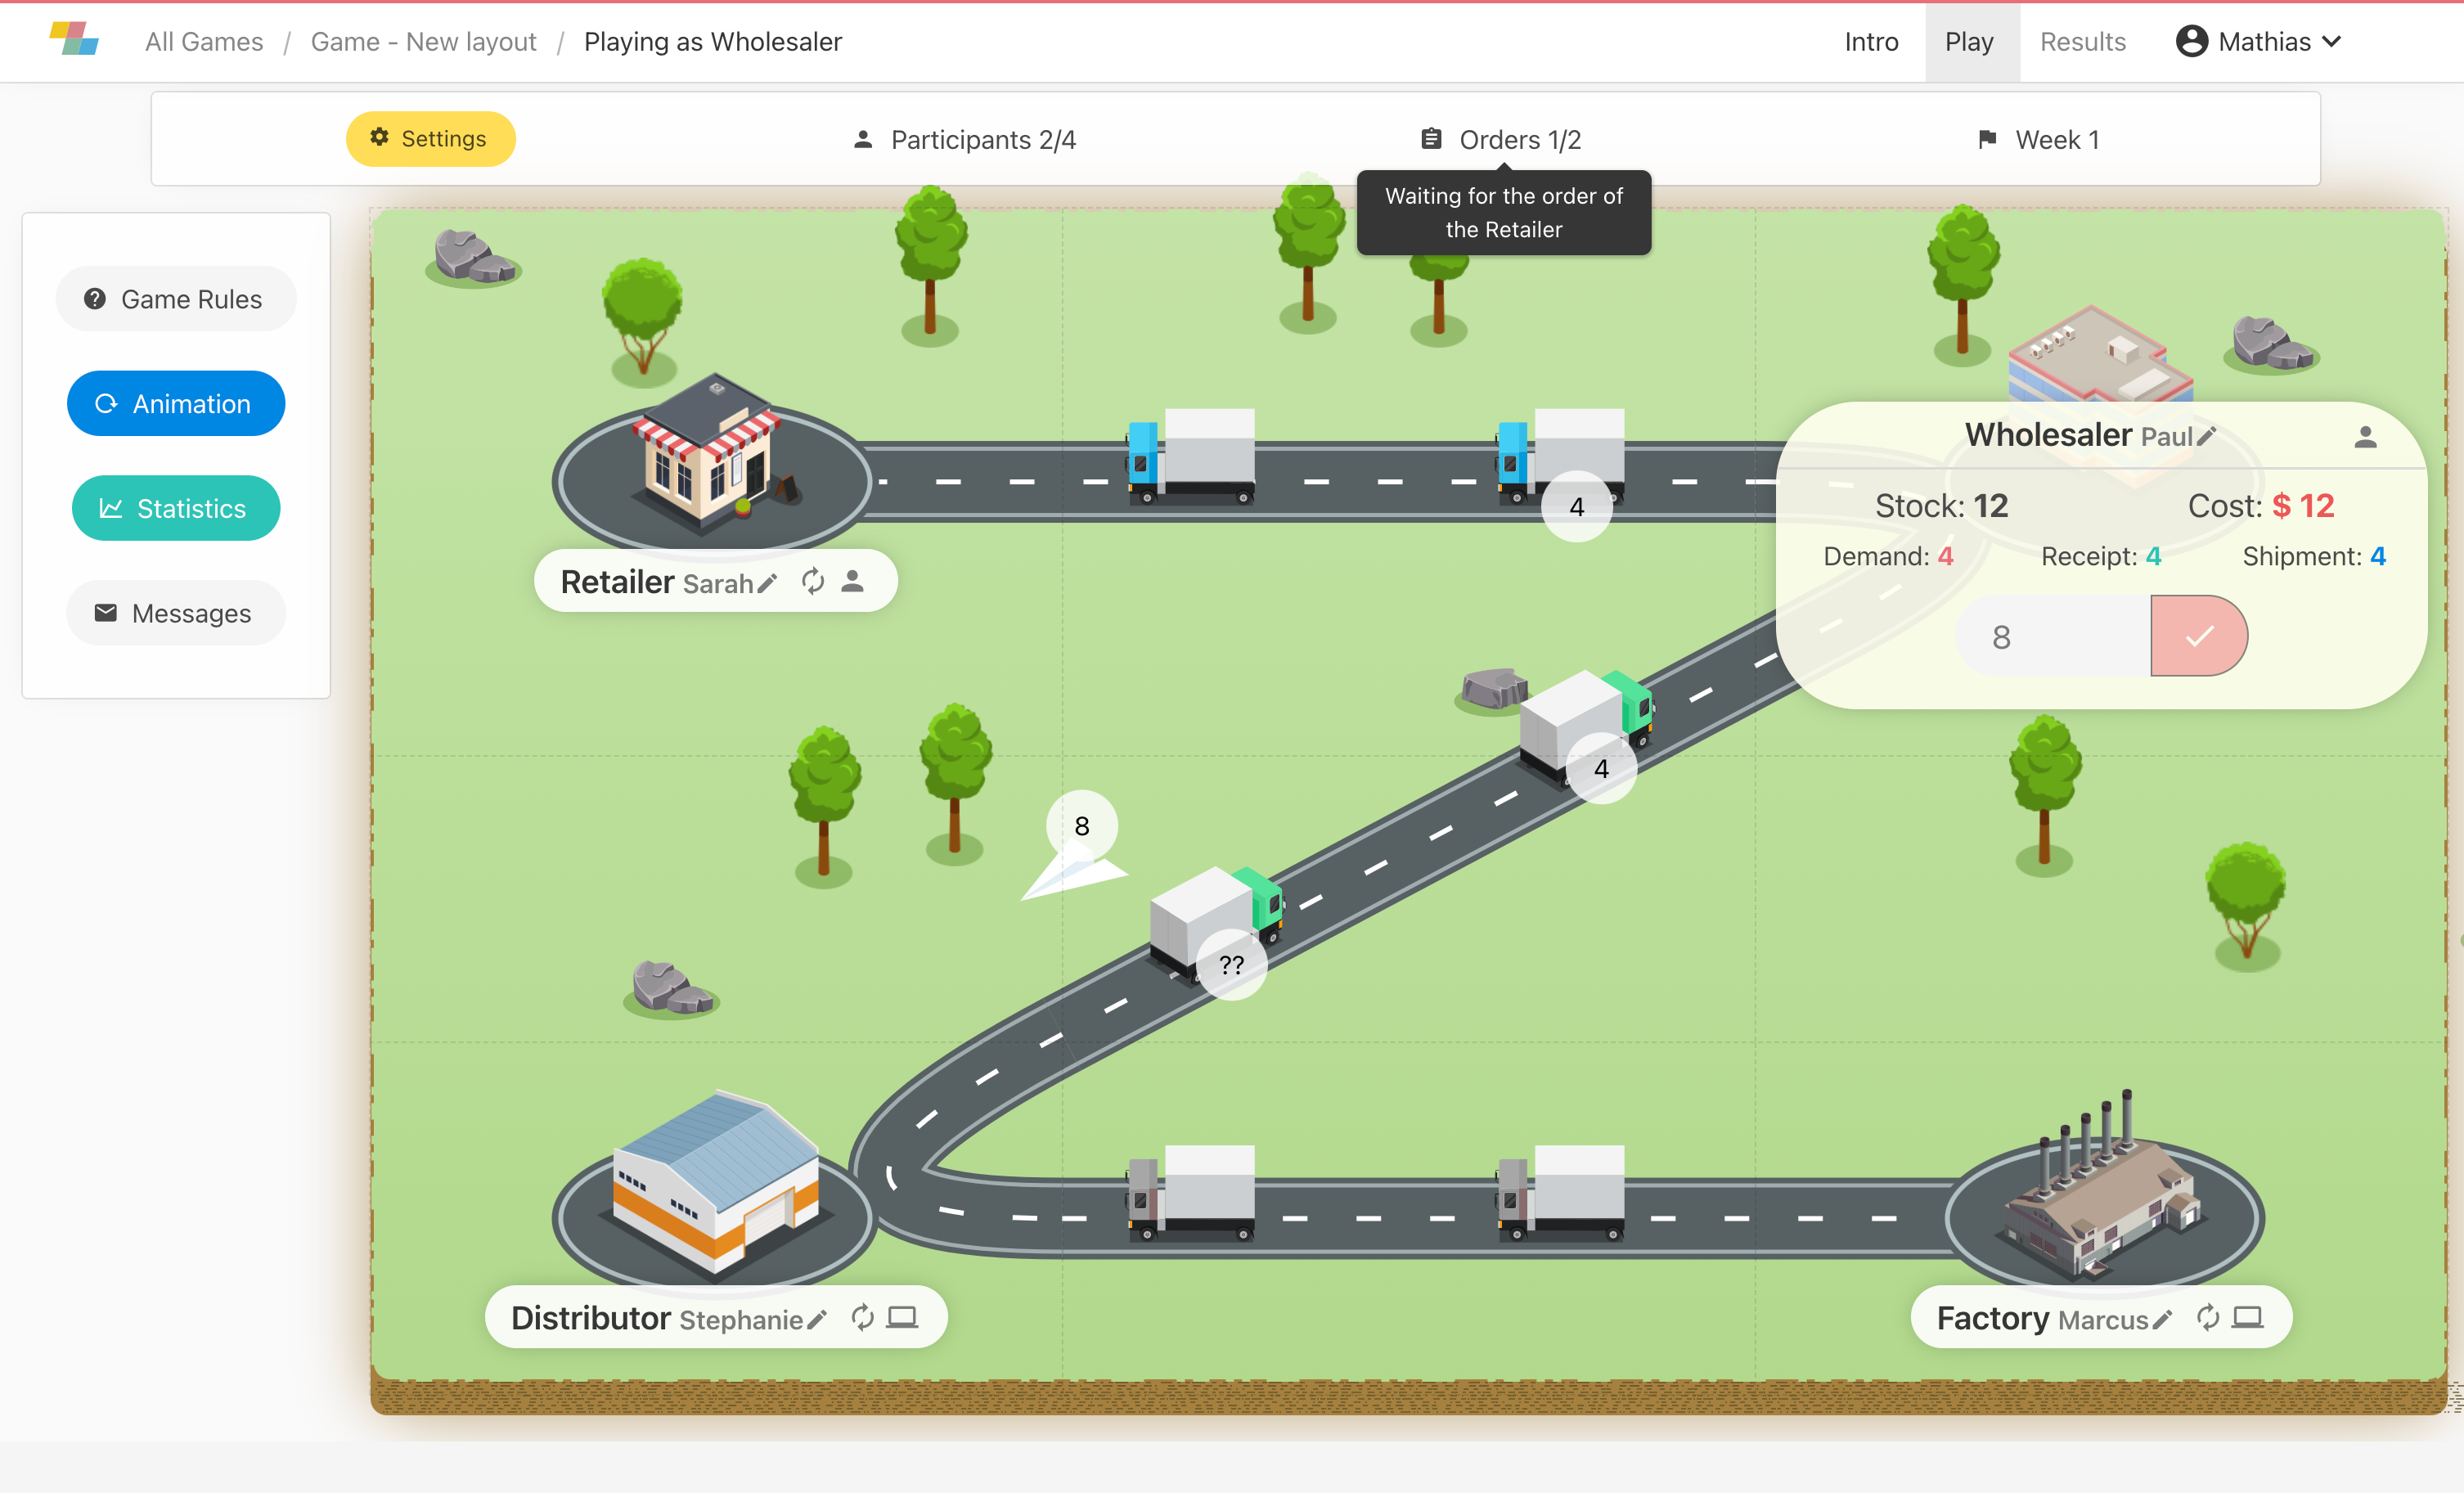This screenshot has height=1493, width=2464.
Task: Click the Demand: 4 value
Action: pyautogui.click(x=1888, y=556)
